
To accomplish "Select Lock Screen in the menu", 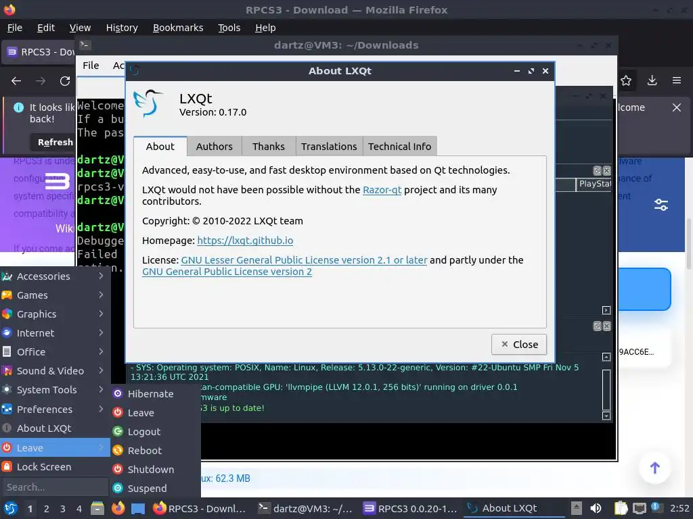I will tap(55, 466).
